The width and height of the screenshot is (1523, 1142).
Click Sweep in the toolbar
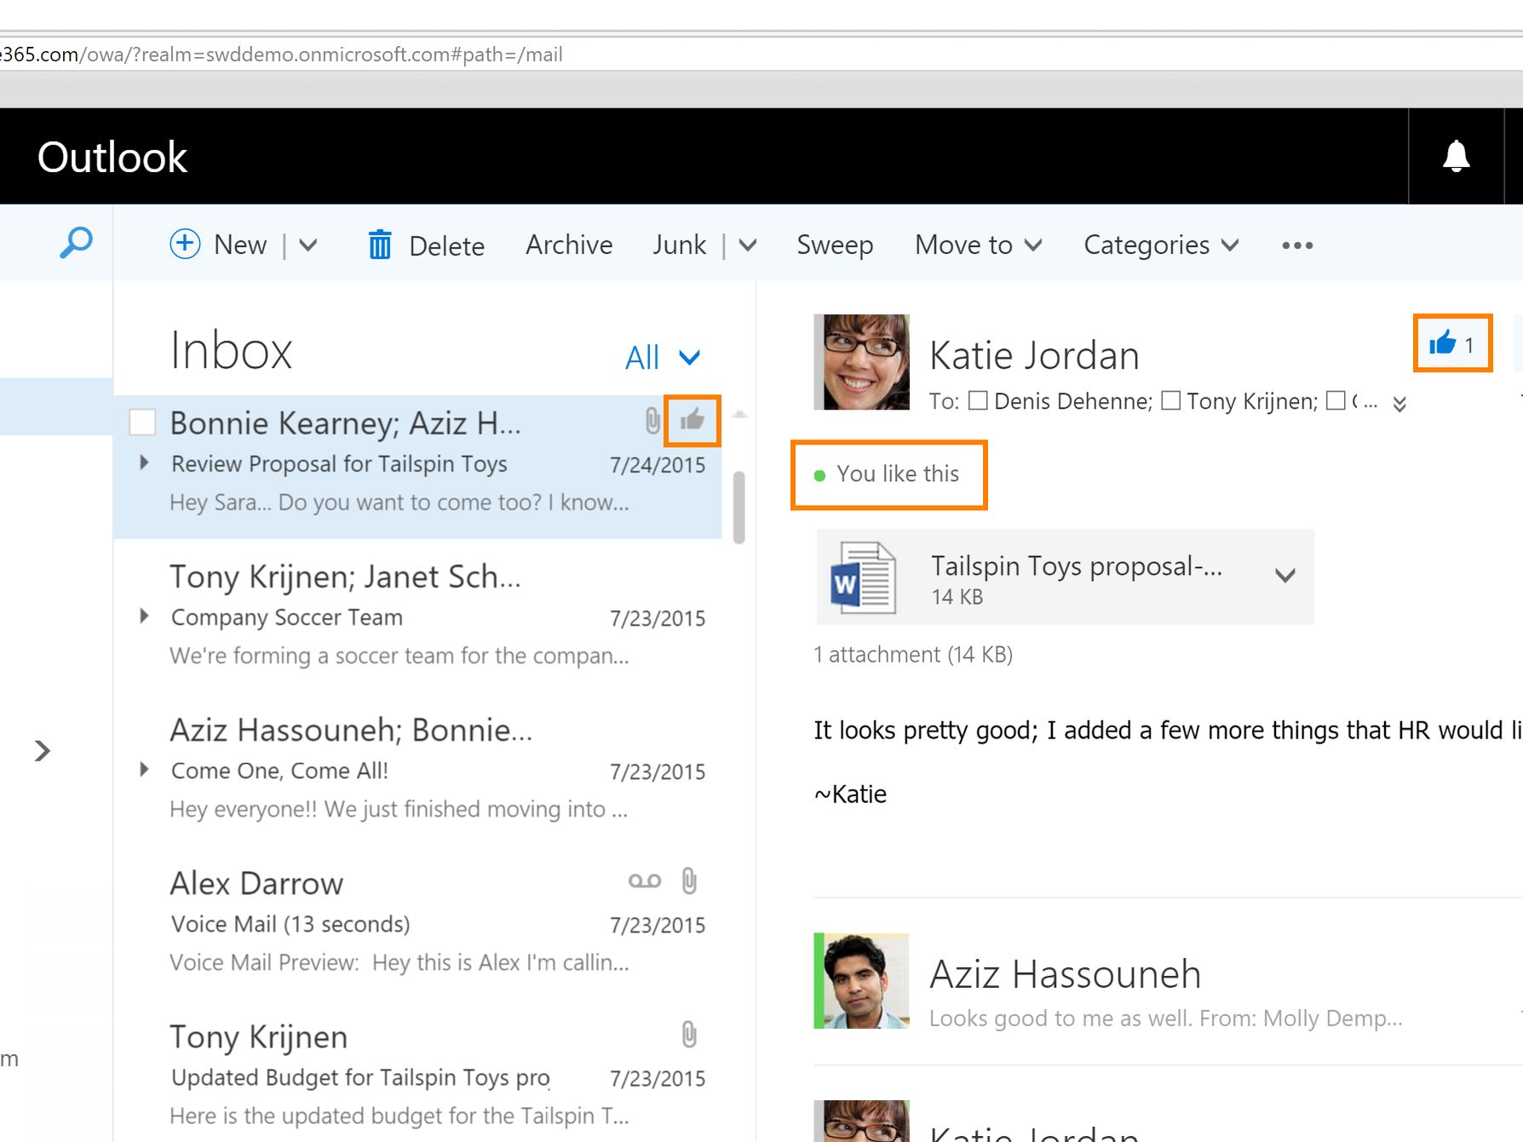(x=835, y=245)
